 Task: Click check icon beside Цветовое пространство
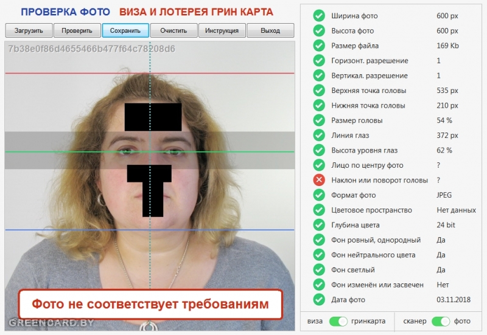tap(319, 210)
